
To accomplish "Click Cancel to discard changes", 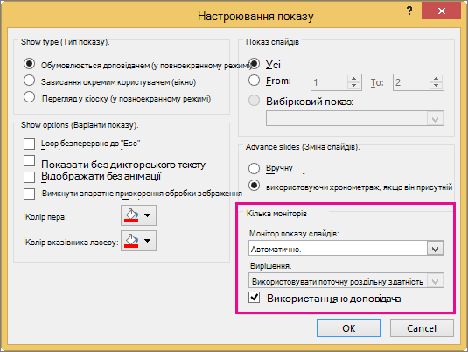I will [422, 328].
